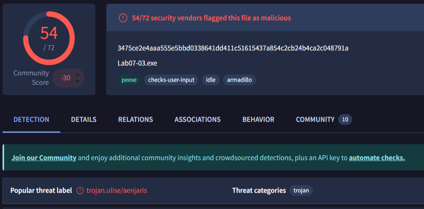The image size is (424, 209).
Task: Select the checks-user-input tag
Action: click(x=171, y=80)
